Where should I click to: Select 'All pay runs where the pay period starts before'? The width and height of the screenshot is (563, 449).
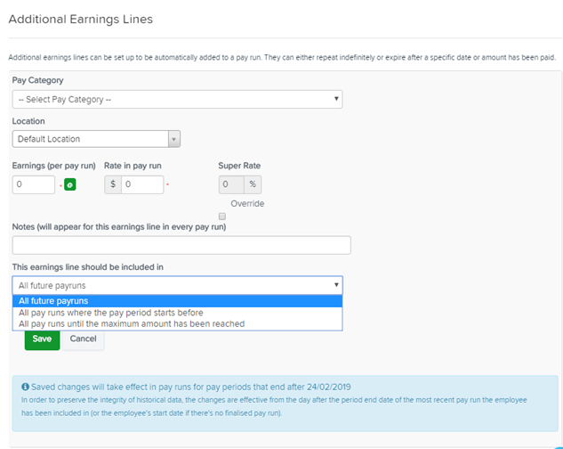[177, 313]
